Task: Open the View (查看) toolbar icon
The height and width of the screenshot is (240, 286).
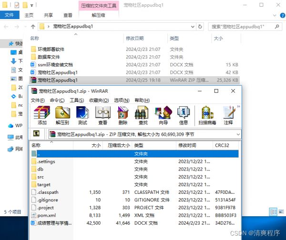Action: 102,115
